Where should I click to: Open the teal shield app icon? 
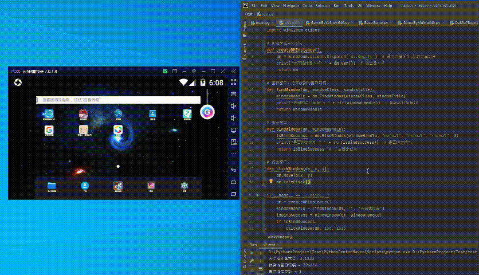point(187,115)
